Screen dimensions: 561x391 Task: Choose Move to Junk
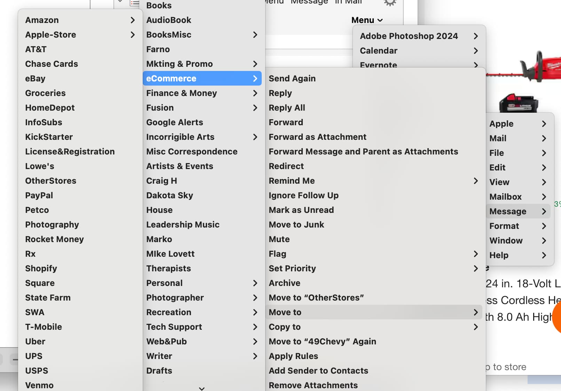[x=374, y=225]
